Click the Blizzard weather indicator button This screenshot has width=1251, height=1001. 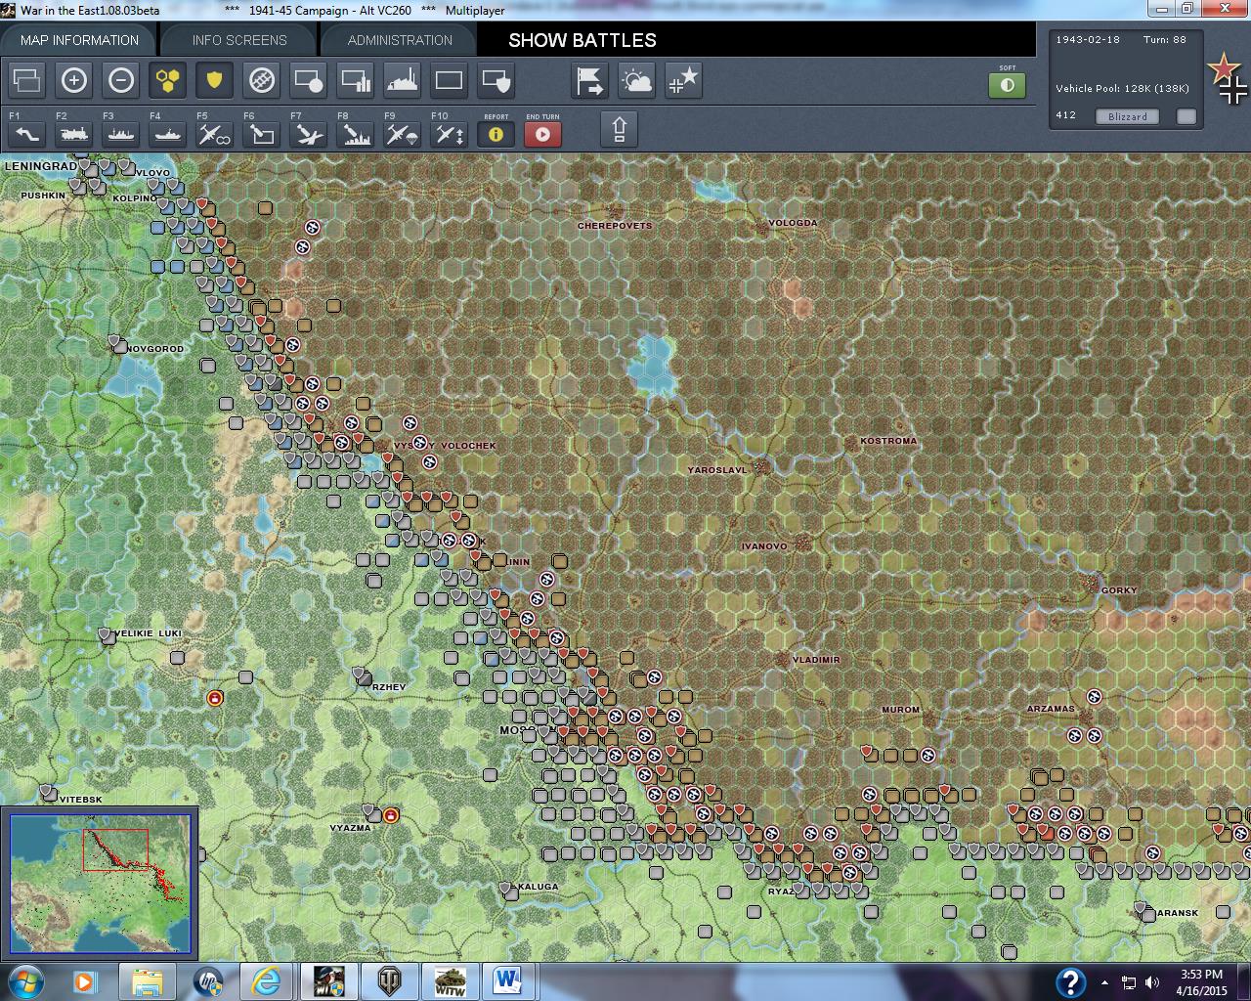coord(1127,116)
